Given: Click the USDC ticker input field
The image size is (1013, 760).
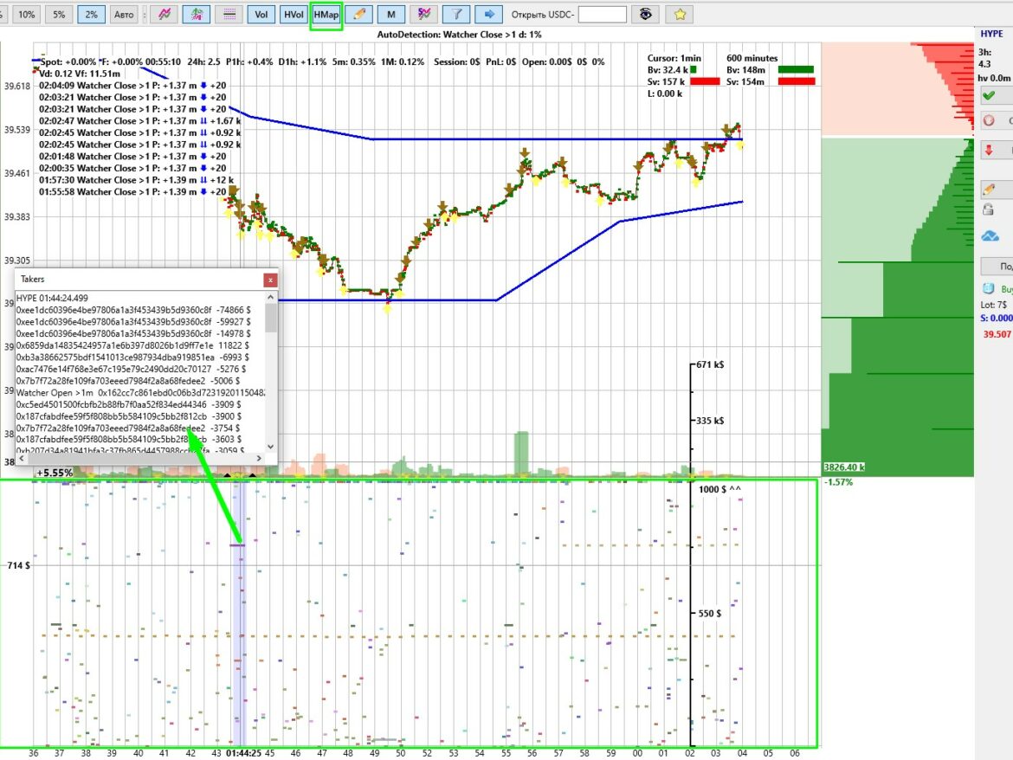Looking at the screenshot, I should pos(602,15).
